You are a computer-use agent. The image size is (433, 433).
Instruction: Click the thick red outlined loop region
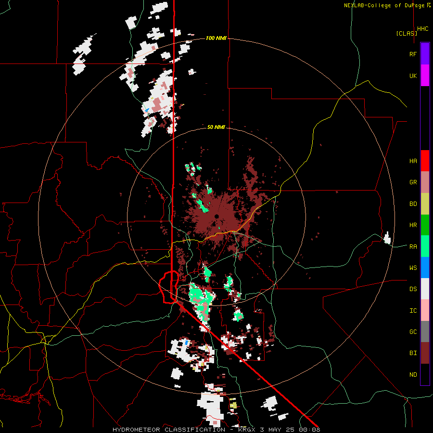pos(169,287)
